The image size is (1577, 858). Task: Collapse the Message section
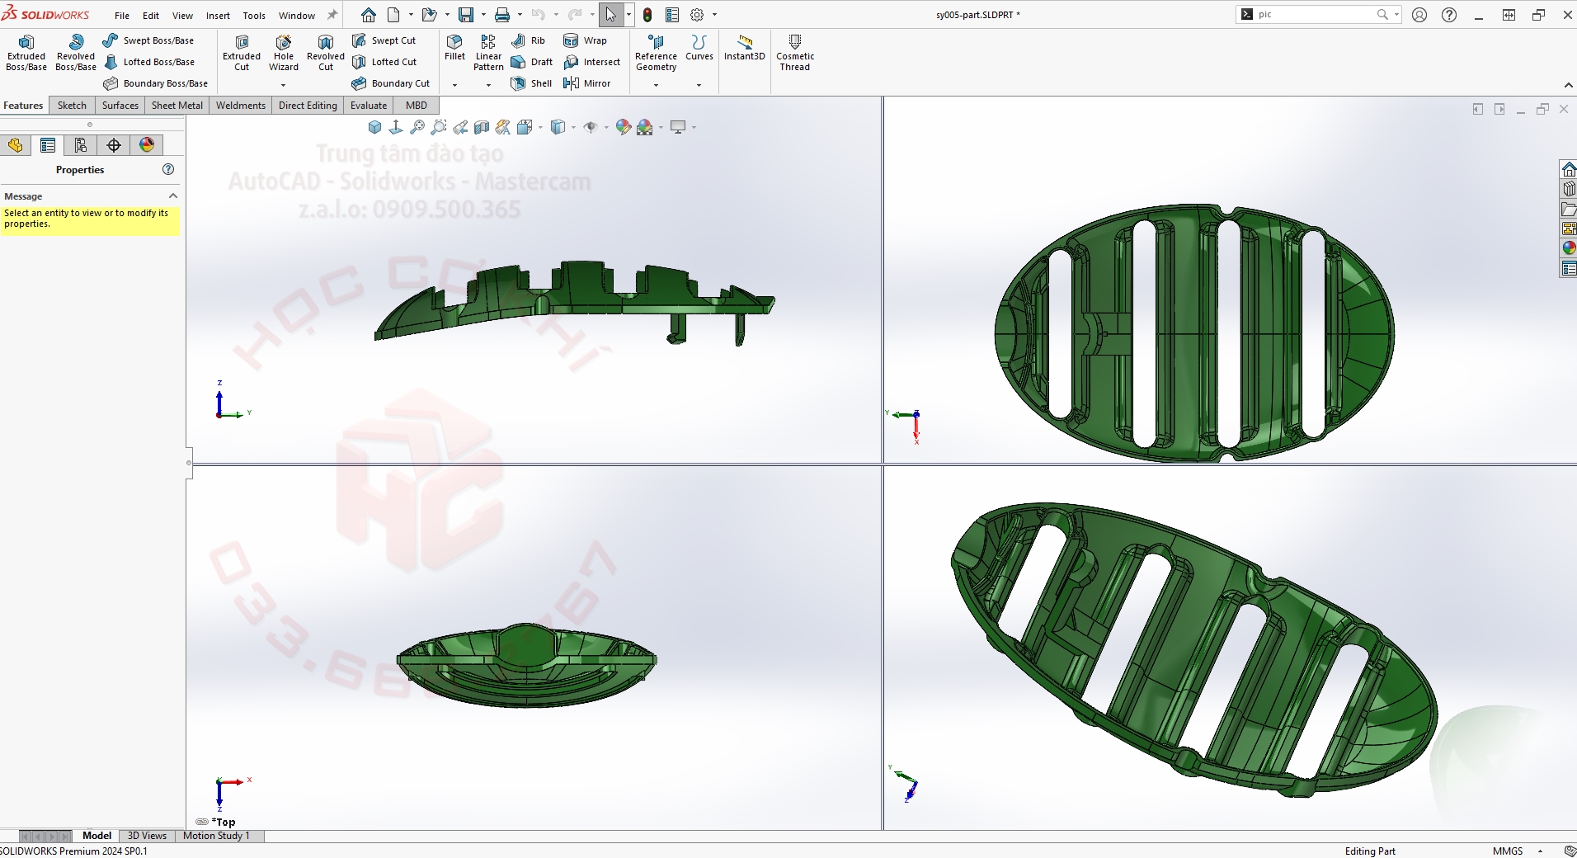pyautogui.click(x=173, y=196)
